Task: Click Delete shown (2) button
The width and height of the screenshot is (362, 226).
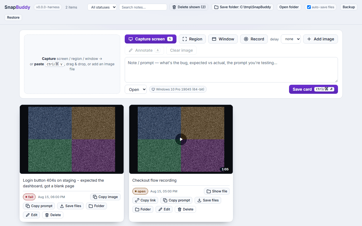Action: [189, 7]
